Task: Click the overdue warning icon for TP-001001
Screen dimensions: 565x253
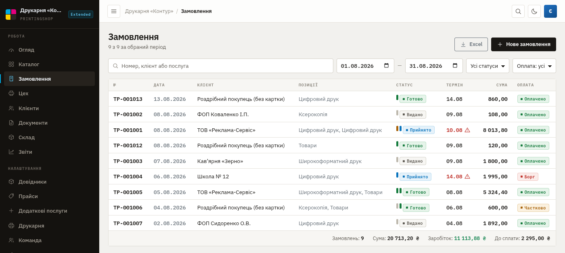Action: [467, 130]
